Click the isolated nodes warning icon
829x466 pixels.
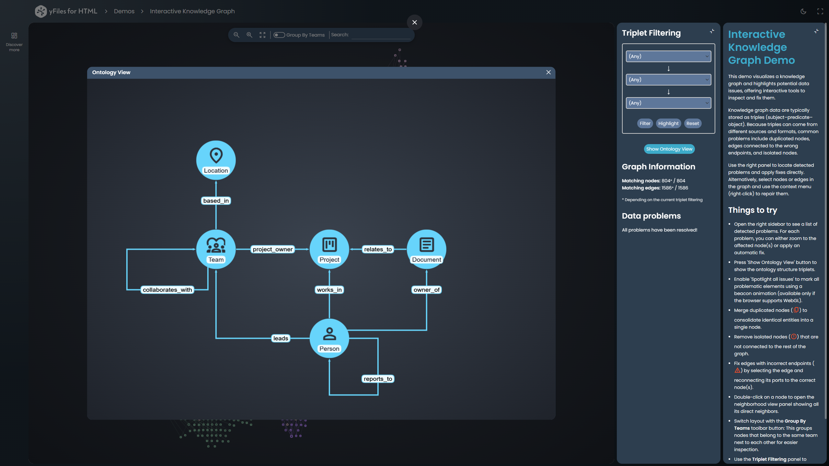click(x=793, y=336)
